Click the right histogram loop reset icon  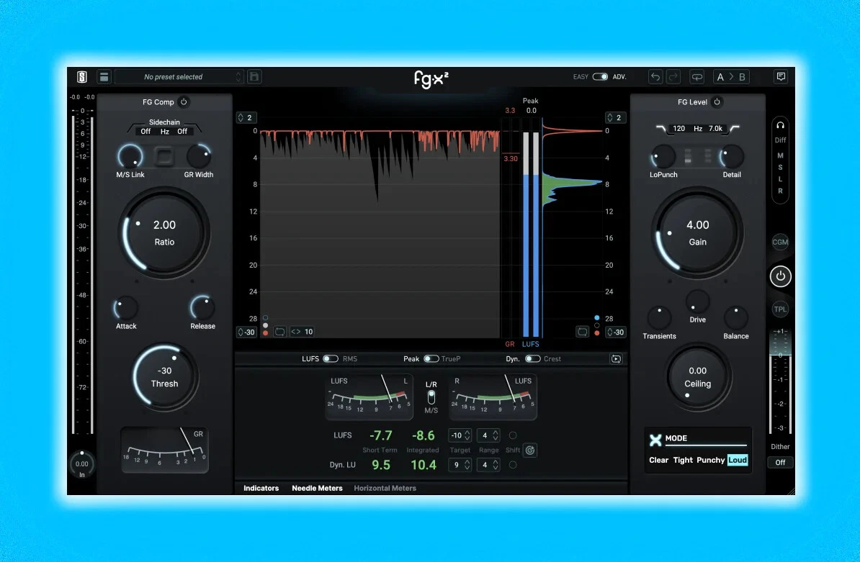pyautogui.click(x=583, y=332)
